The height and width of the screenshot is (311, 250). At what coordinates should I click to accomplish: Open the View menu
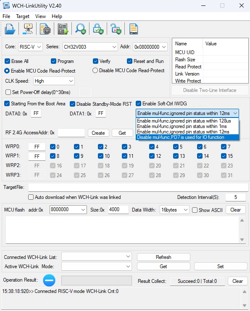tap(40, 16)
